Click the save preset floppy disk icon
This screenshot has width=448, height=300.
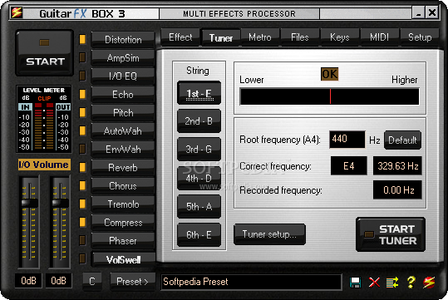[355, 283]
